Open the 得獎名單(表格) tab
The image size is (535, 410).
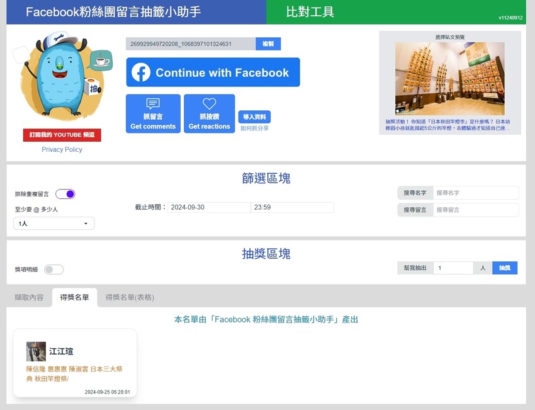[130, 297]
